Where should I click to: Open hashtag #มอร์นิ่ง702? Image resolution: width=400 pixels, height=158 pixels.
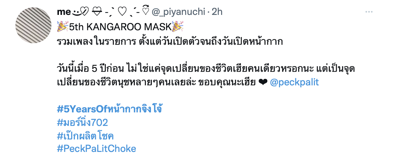pos(82,123)
